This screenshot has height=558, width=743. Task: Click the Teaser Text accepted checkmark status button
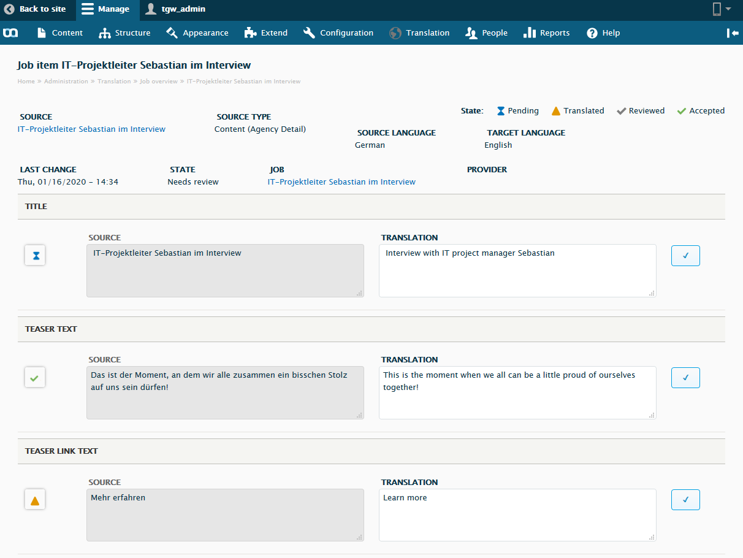35,378
